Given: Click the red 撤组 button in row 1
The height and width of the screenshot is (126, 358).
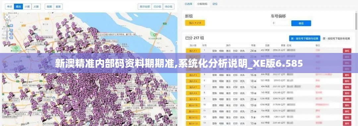Looking at the screenshot, I should point(347,51).
